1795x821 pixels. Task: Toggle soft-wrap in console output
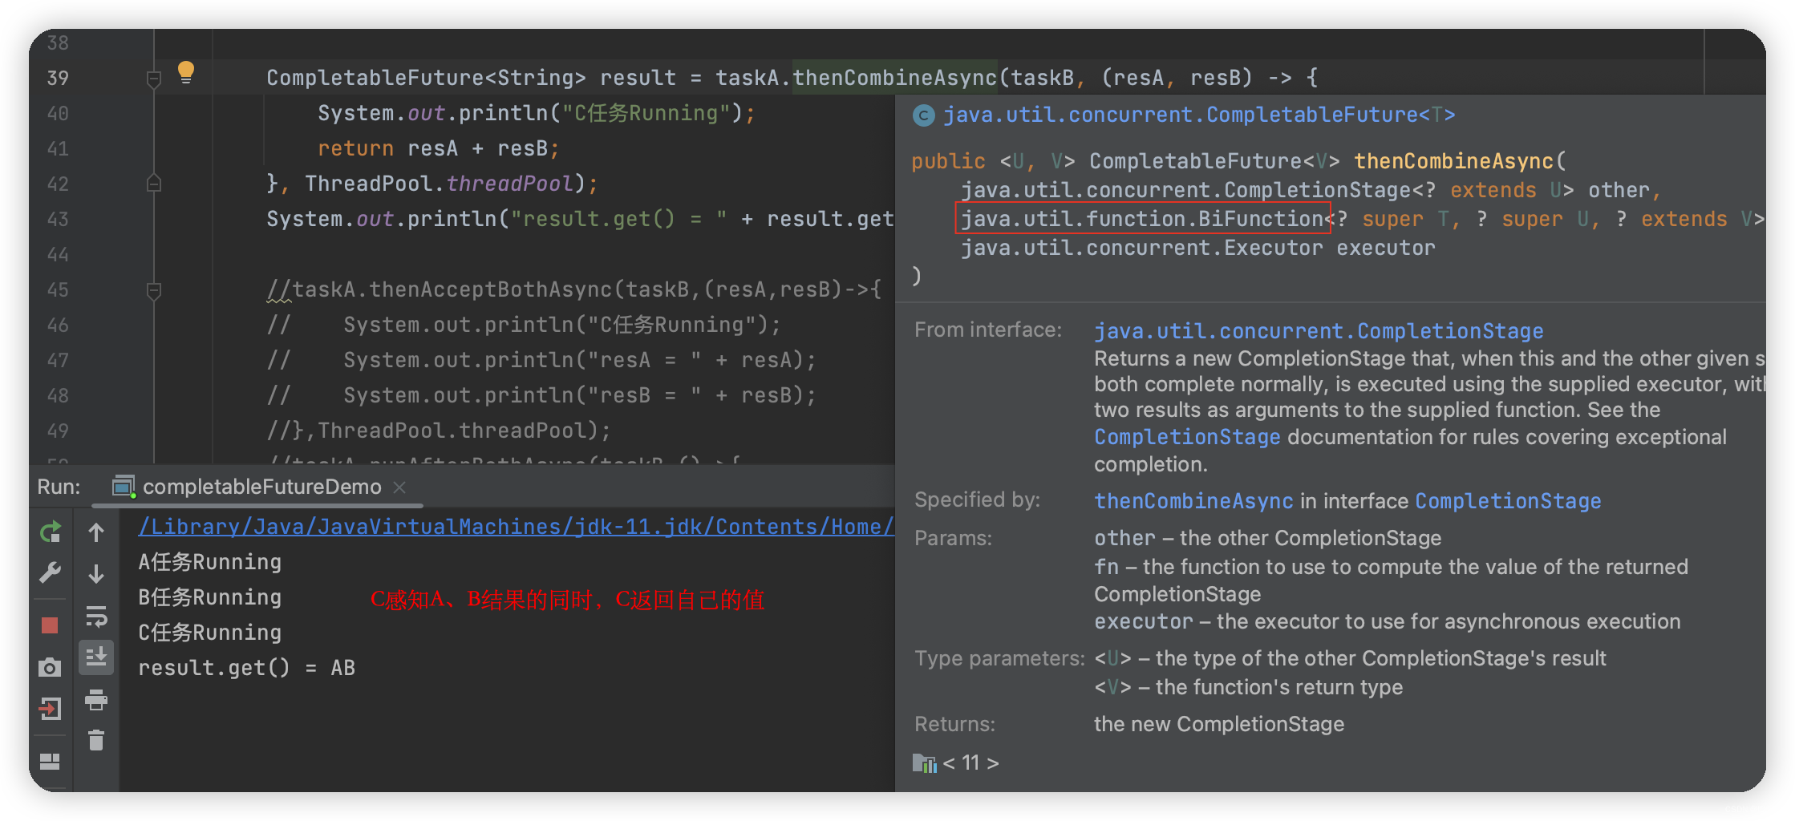pyautogui.click(x=96, y=616)
